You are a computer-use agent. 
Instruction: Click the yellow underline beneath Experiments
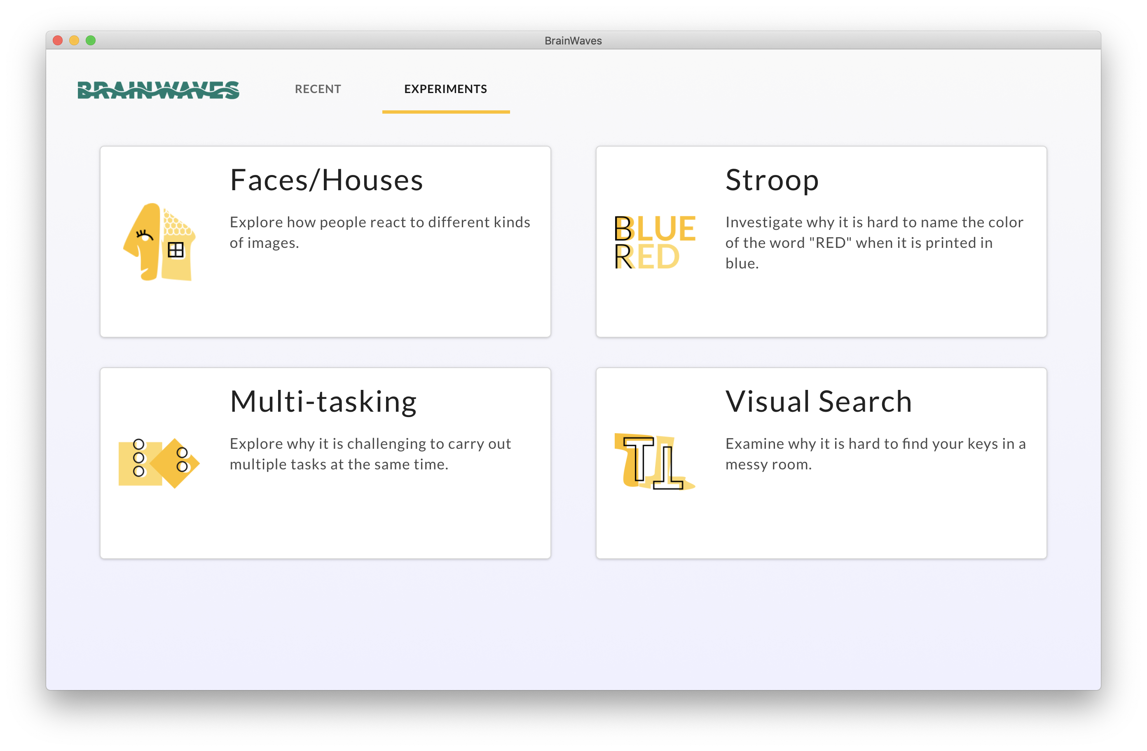point(445,112)
